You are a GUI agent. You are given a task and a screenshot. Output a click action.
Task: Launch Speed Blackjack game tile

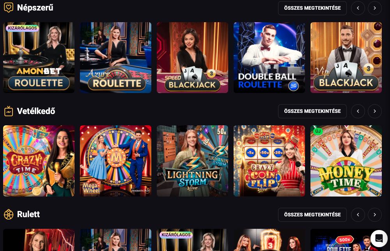coord(192,58)
